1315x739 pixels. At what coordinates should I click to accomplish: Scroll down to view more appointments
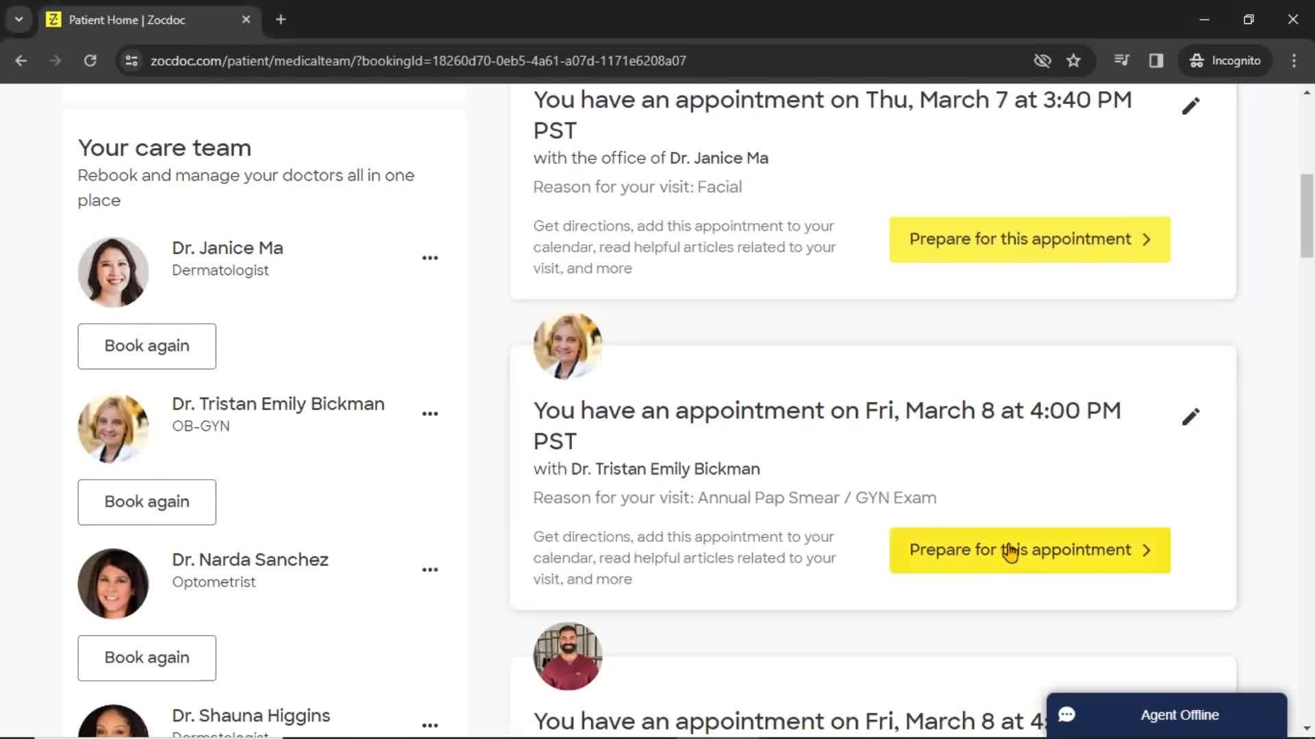pos(1309,727)
